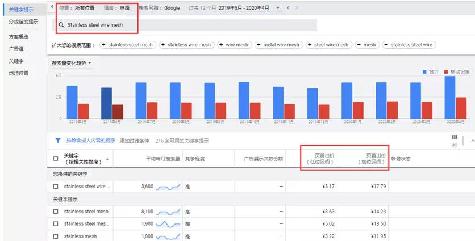Tick the select-all keywords checkbox
Image resolution: width=475 pixels, height=241 pixels.
[x=56, y=158]
